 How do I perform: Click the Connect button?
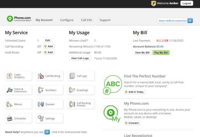click(132, 123)
